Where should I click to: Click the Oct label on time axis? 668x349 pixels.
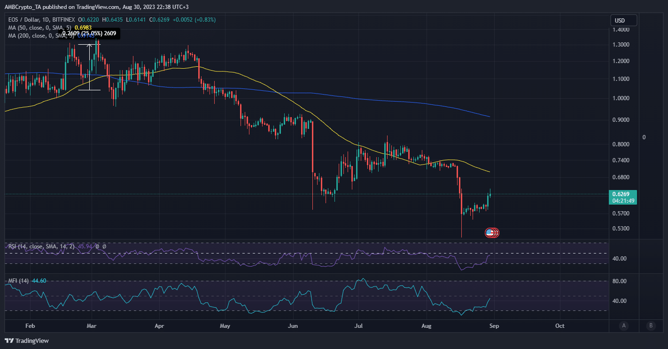point(559,325)
